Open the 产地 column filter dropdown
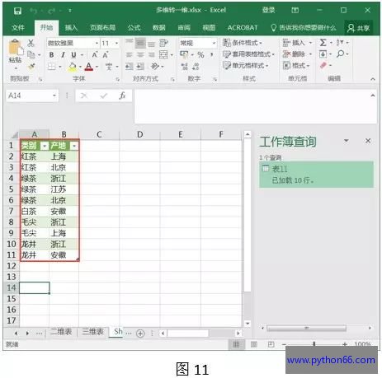Viewport: 382px width, 378px height. coord(74,146)
